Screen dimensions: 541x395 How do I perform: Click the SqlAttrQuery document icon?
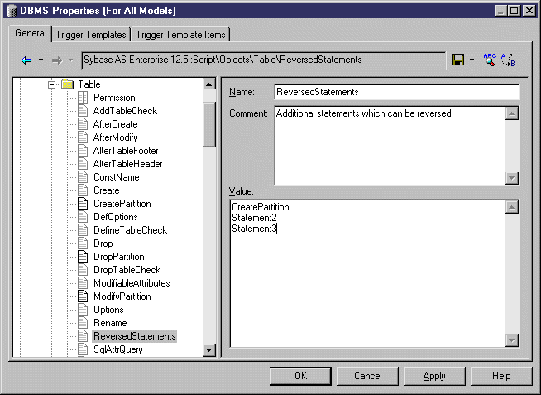tap(83, 349)
